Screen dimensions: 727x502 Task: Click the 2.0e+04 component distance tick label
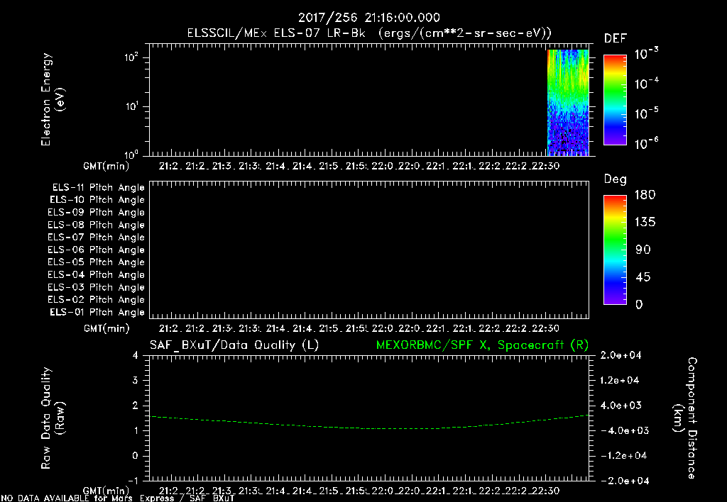pos(621,355)
